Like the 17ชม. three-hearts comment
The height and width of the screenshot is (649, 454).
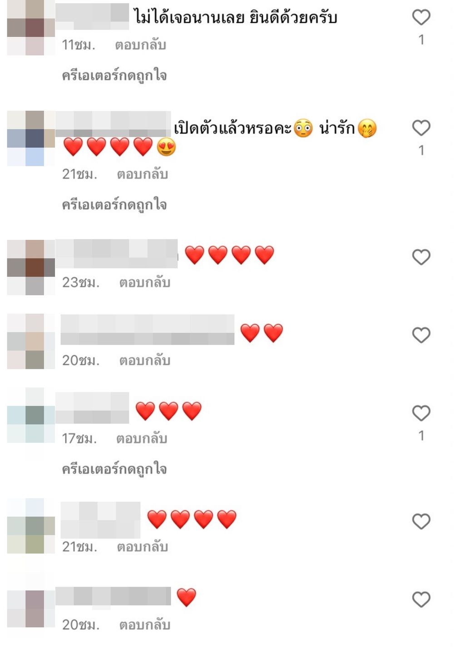coord(421,413)
